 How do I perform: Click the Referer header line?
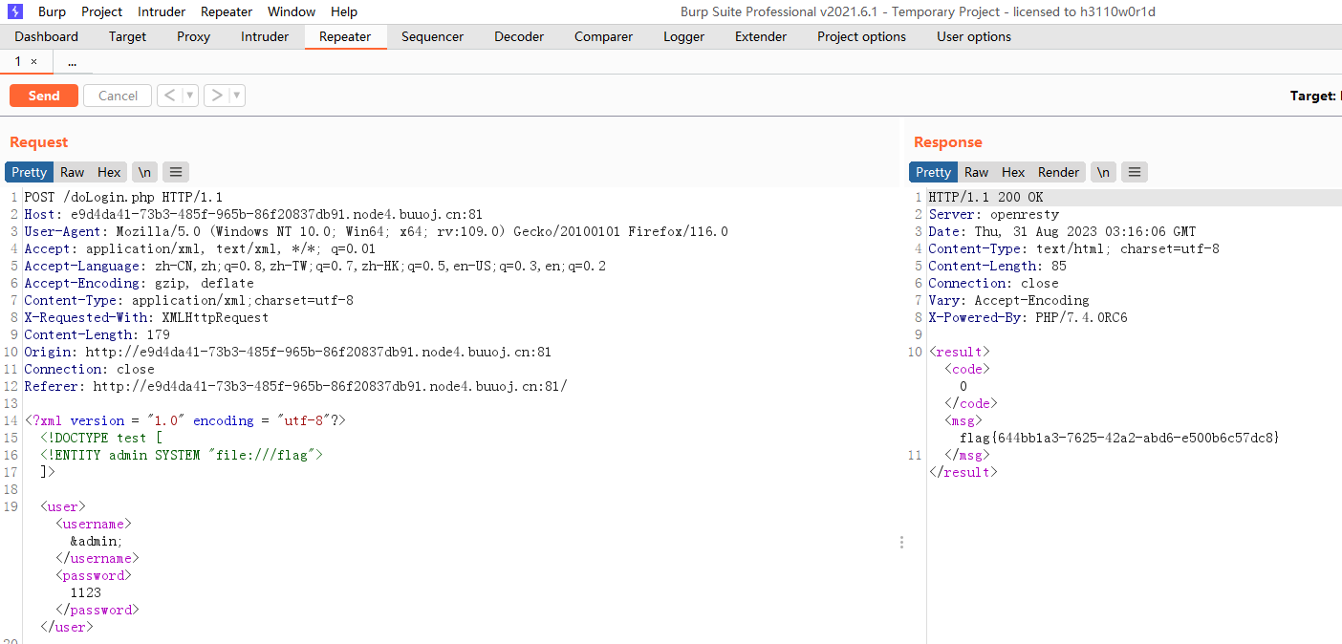click(x=295, y=386)
